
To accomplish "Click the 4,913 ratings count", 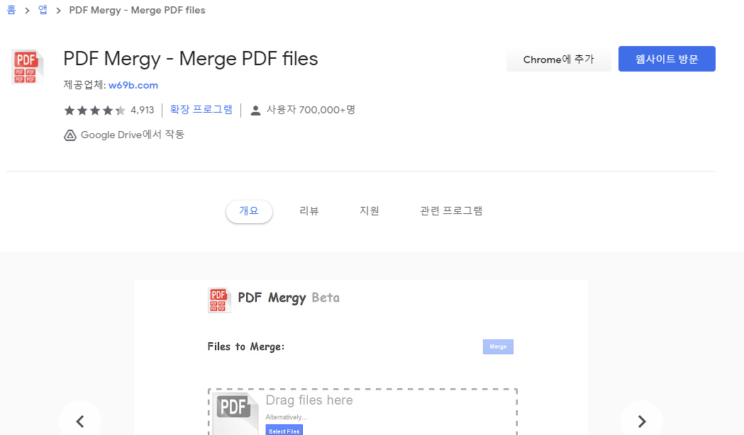I will [143, 111].
